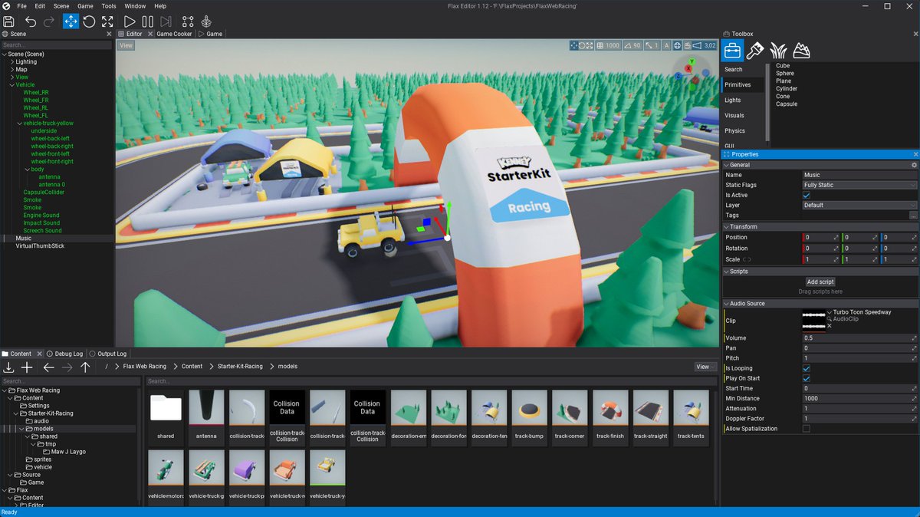
Task: Select the Rotate gizmo tool
Action: tap(89, 21)
